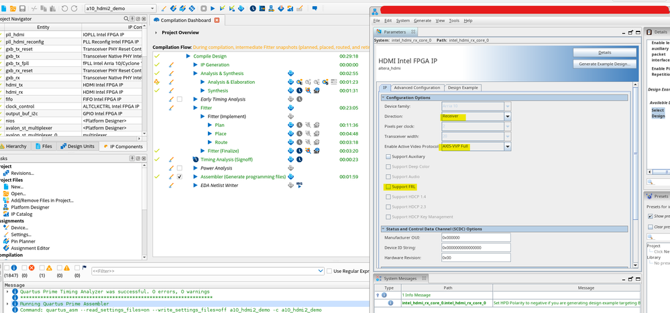This screenshot has height=313, width=670.
Task: Click the Details button
Action: coord(604,52)
